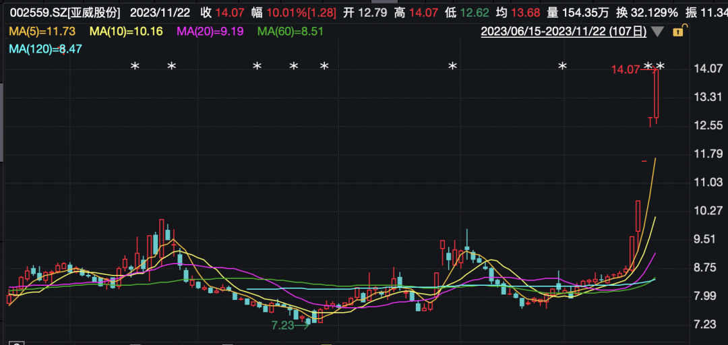Image resolution: width=728 pixels, height=345 pixels.
Task: Select the MA(10)=10.16 indicator label
Action: 127,32
